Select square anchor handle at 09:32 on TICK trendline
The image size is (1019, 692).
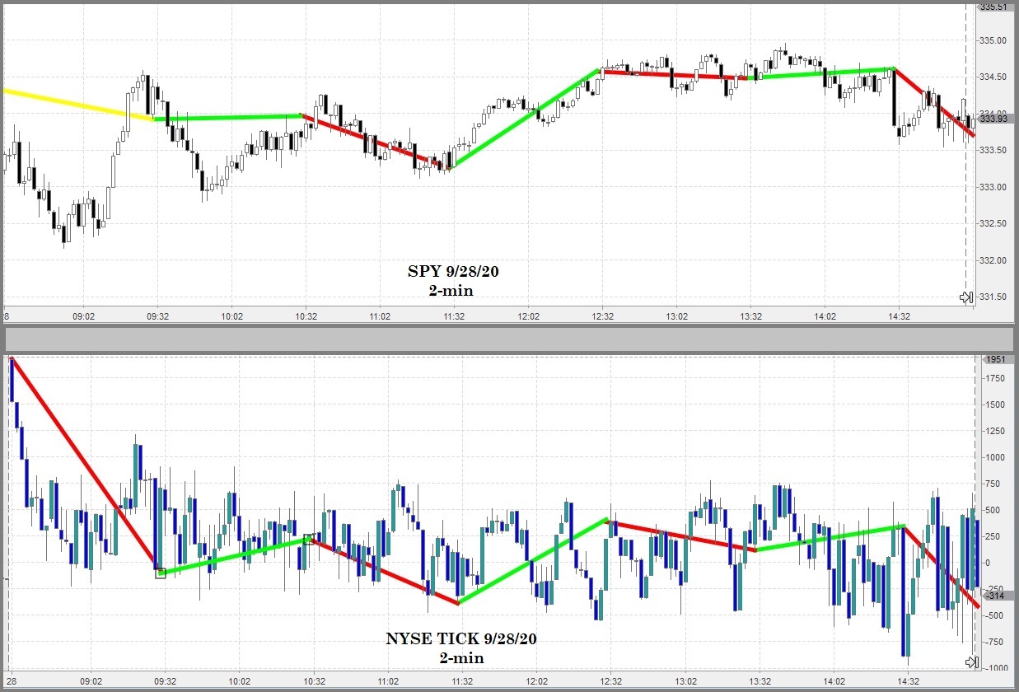pos(161,573)
